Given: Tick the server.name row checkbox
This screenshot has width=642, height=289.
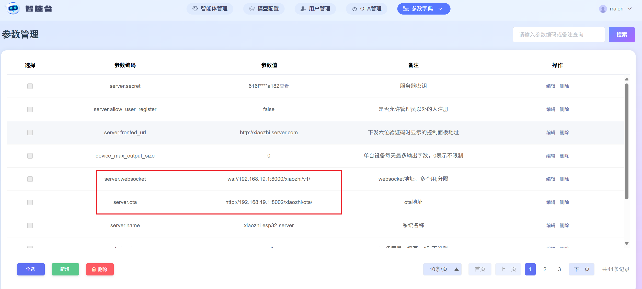Looking at the screenshot, I should (x=30, y=225).
